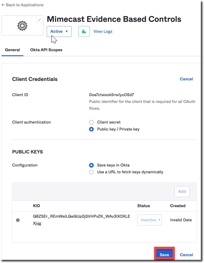
Task: Open the Inactive dropdown on the key row
Action: coord(149,220)
